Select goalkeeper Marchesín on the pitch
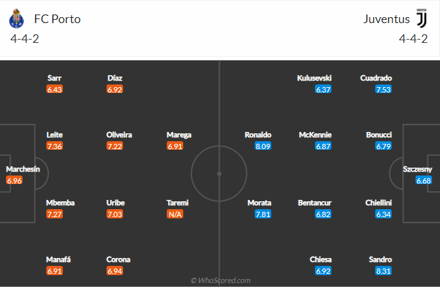440x287 pixels. 23,169
